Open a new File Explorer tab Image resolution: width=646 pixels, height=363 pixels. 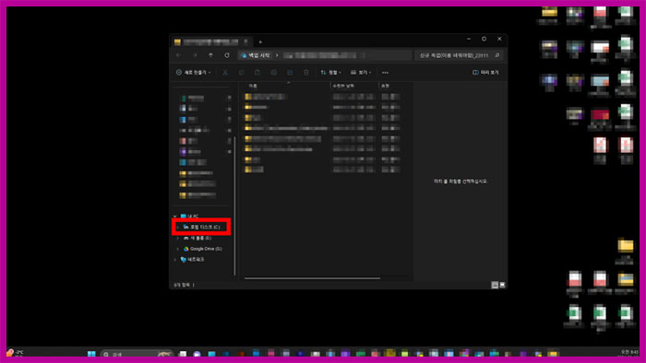pyautogui.click(x=260, y=42)
